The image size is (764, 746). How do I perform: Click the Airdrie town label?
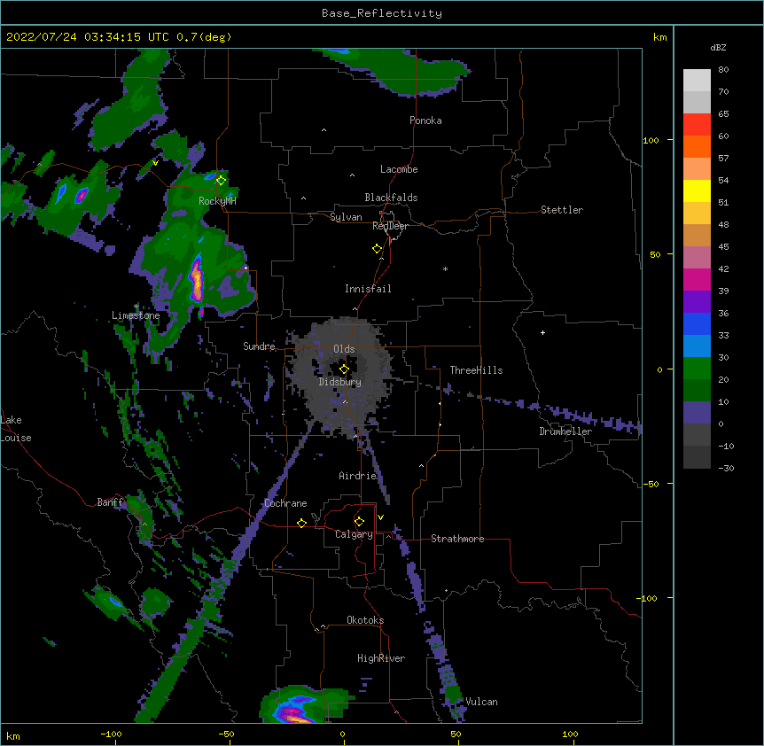pos(358,476)
